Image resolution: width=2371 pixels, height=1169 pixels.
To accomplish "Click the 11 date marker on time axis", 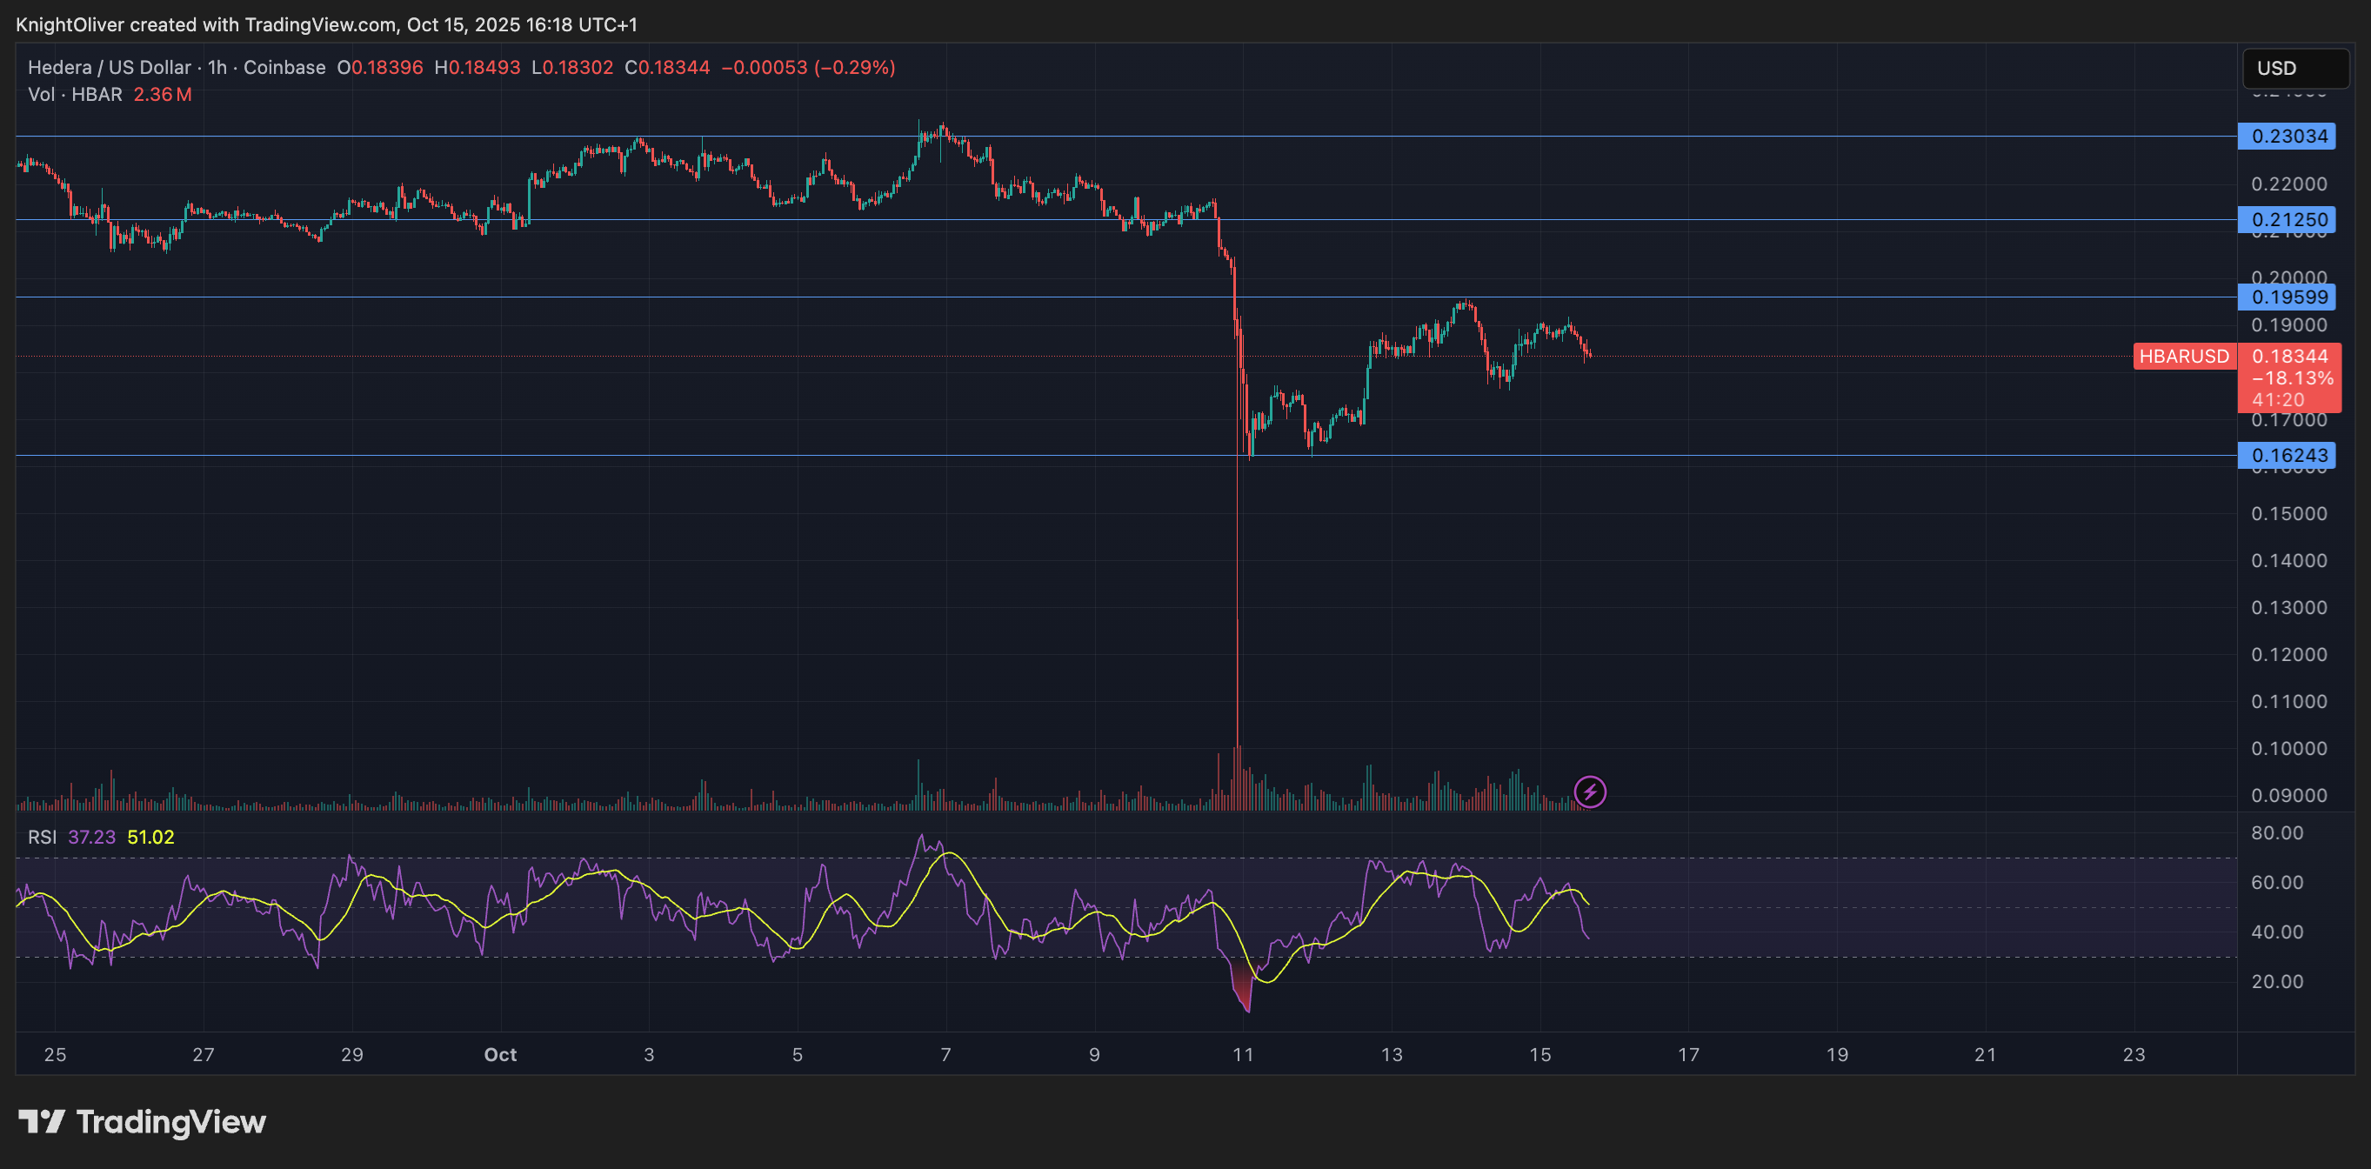I will pos(1243,1055).
